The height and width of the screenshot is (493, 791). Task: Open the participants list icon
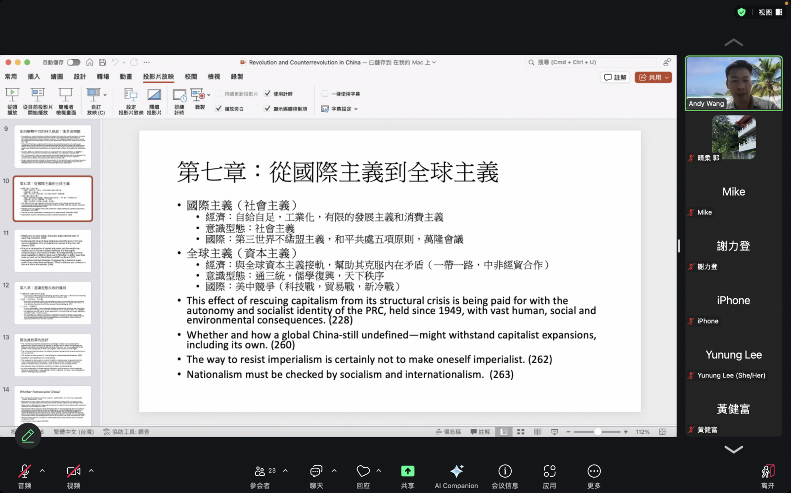pyautogui.click(x=260, y=471)
